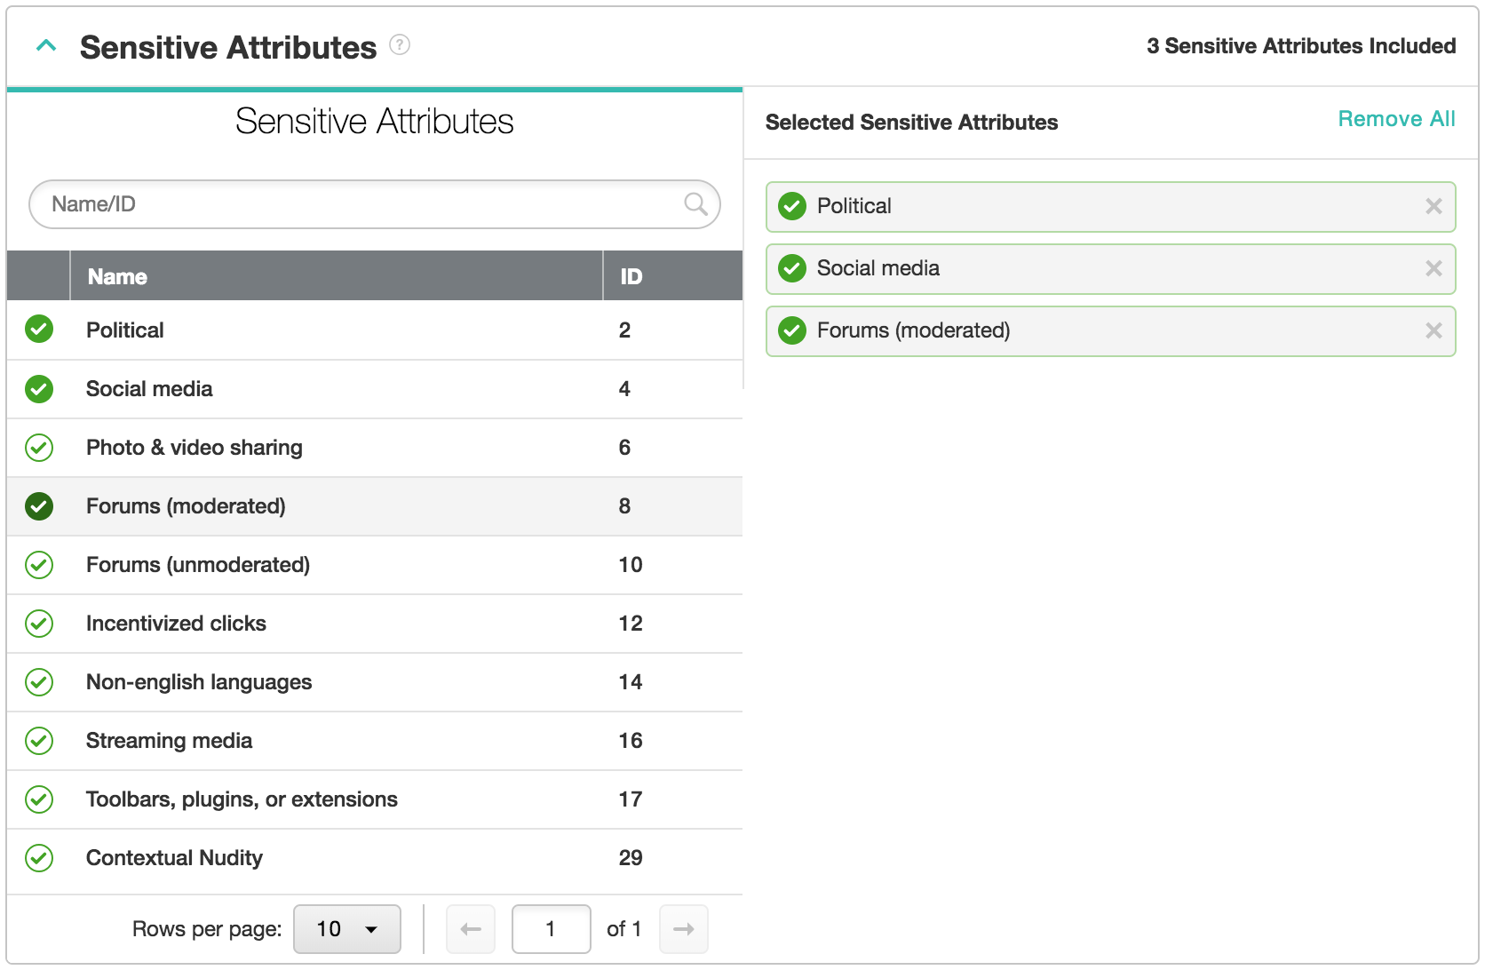Sort by the ID column header
1485x970 pixels.
click(631, 276)
